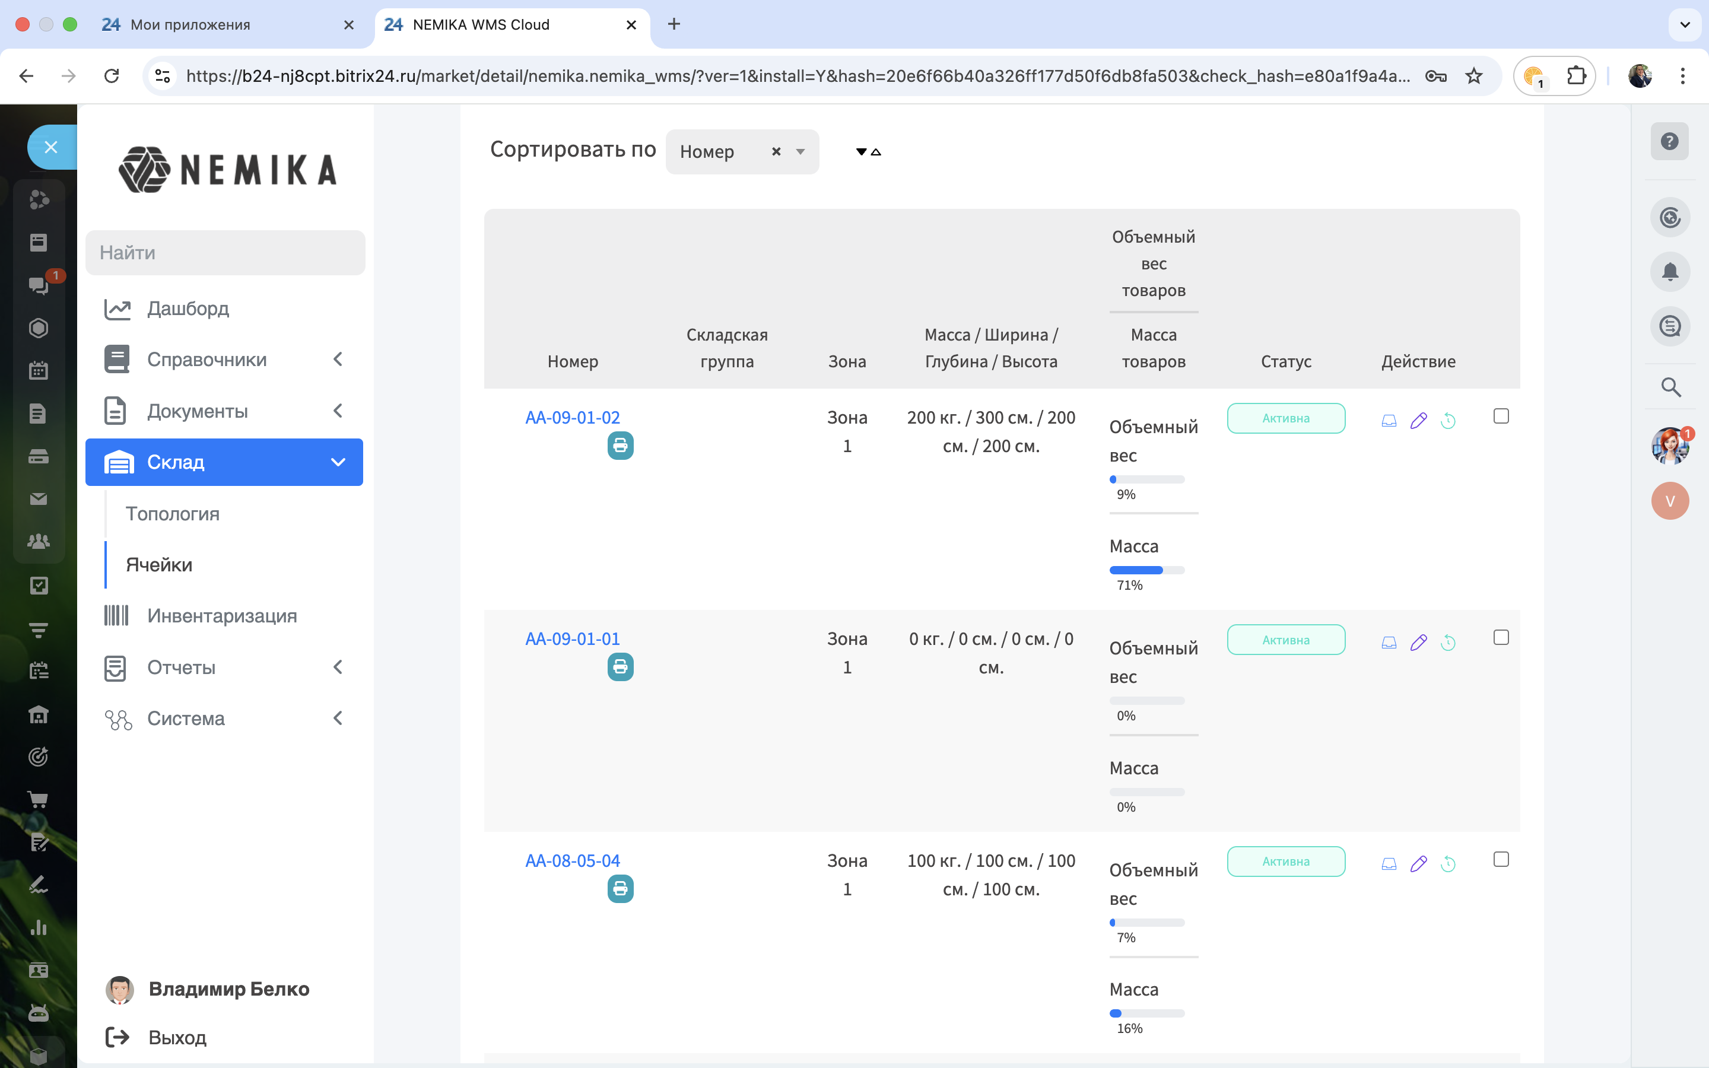The image size is (1709, 1068).
Task: Click sort direction arrows icon
Action: click(x=868, y=152)
